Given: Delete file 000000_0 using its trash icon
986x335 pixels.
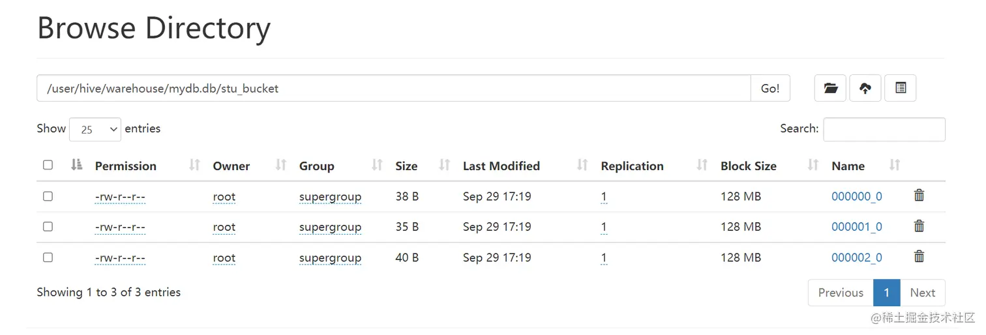Looking at the screenshot, I should click(919, 196).
